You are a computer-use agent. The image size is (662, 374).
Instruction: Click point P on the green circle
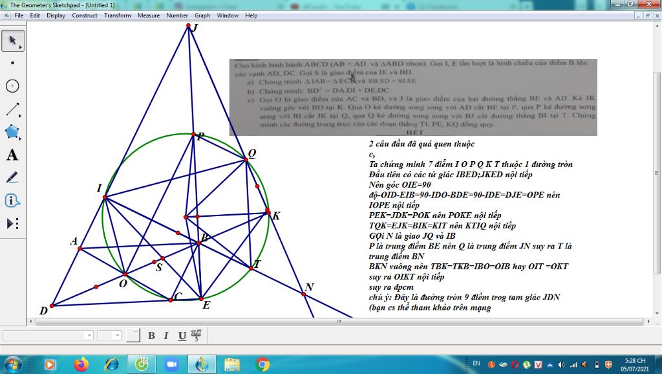click(193, 135)
